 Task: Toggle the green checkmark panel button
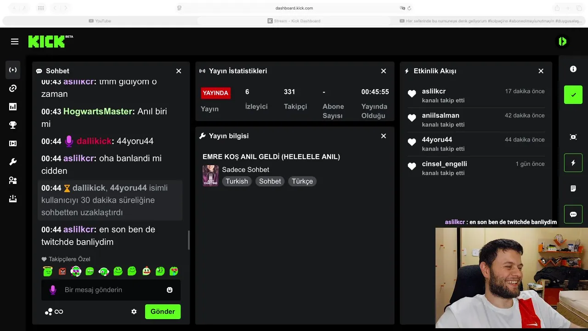[x=573, y=95]
